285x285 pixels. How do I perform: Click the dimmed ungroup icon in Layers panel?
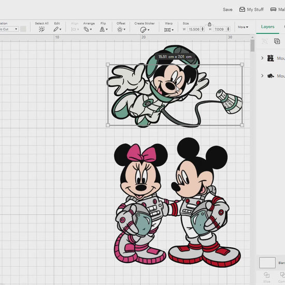(265, 41)
